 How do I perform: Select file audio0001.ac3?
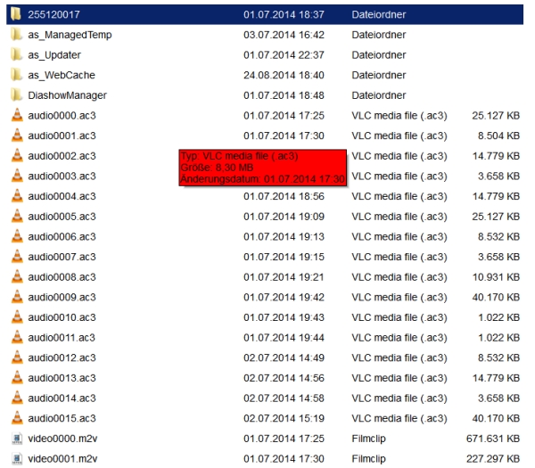pos(62,136)
